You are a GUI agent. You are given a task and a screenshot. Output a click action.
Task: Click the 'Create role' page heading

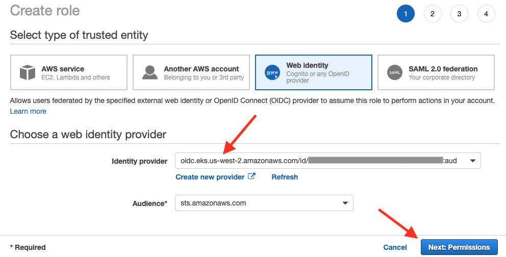[45, 10]
